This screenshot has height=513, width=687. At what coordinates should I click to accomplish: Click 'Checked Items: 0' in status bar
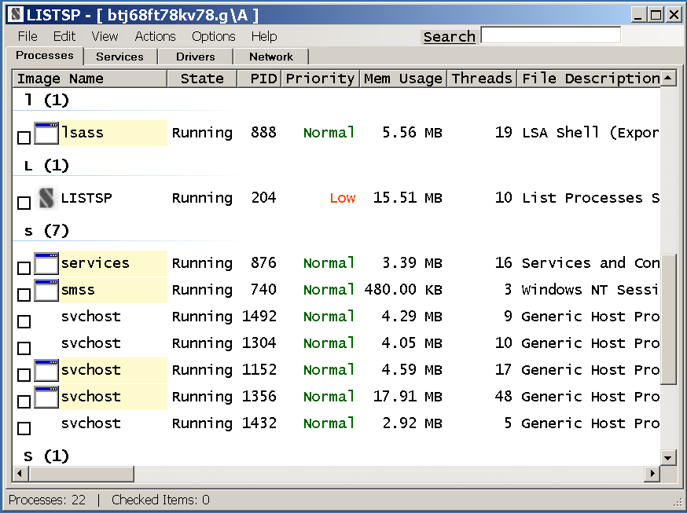click(161, 500)
